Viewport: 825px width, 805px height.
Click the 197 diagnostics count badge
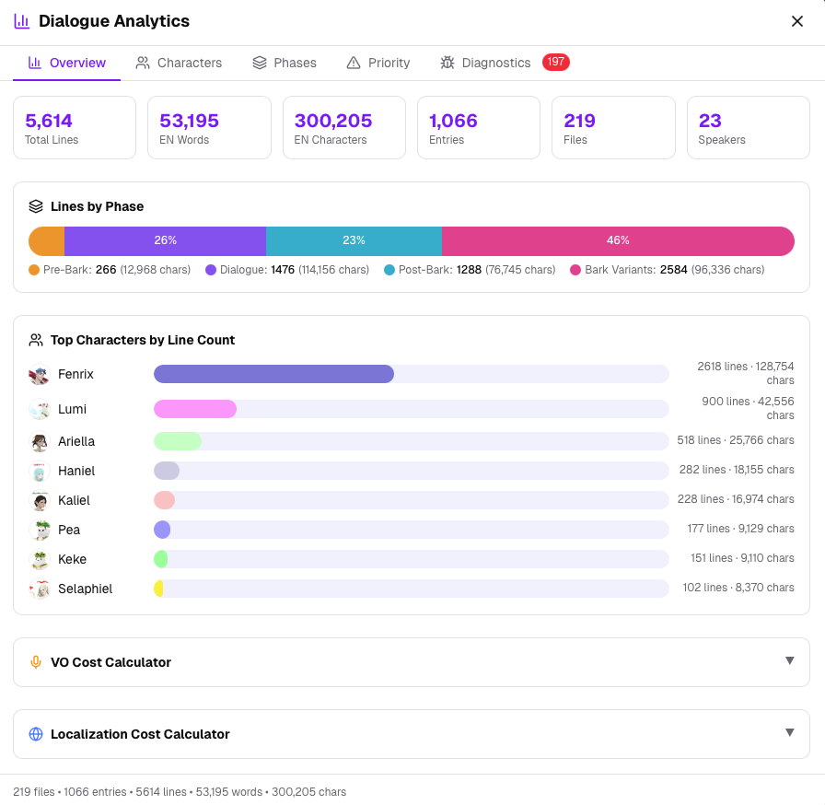pos(555,63)
